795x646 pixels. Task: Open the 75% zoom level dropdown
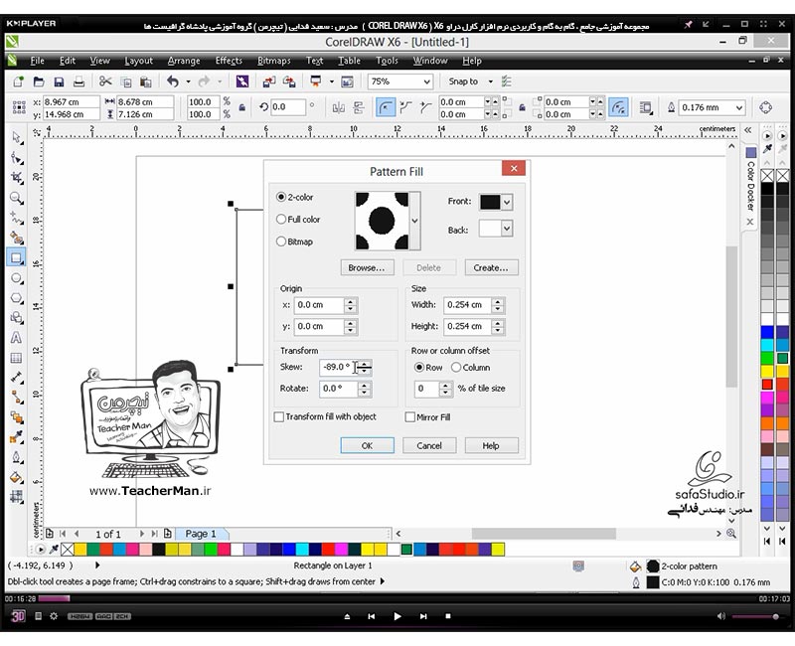pos(427,81)
